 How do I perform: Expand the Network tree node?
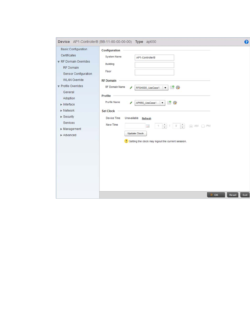click(x=61, y=111)
